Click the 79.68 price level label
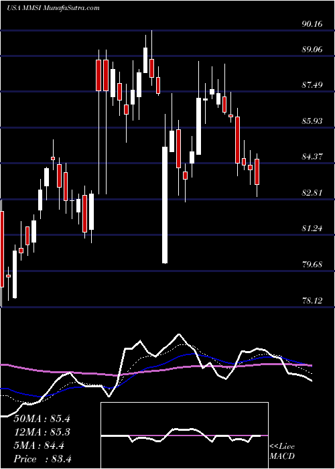The height and width of the screenshot is (469, 335). [312, 265]
